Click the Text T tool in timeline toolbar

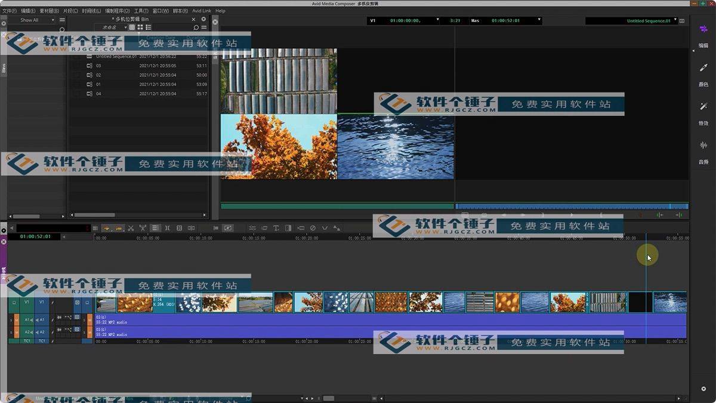point(276,227)
